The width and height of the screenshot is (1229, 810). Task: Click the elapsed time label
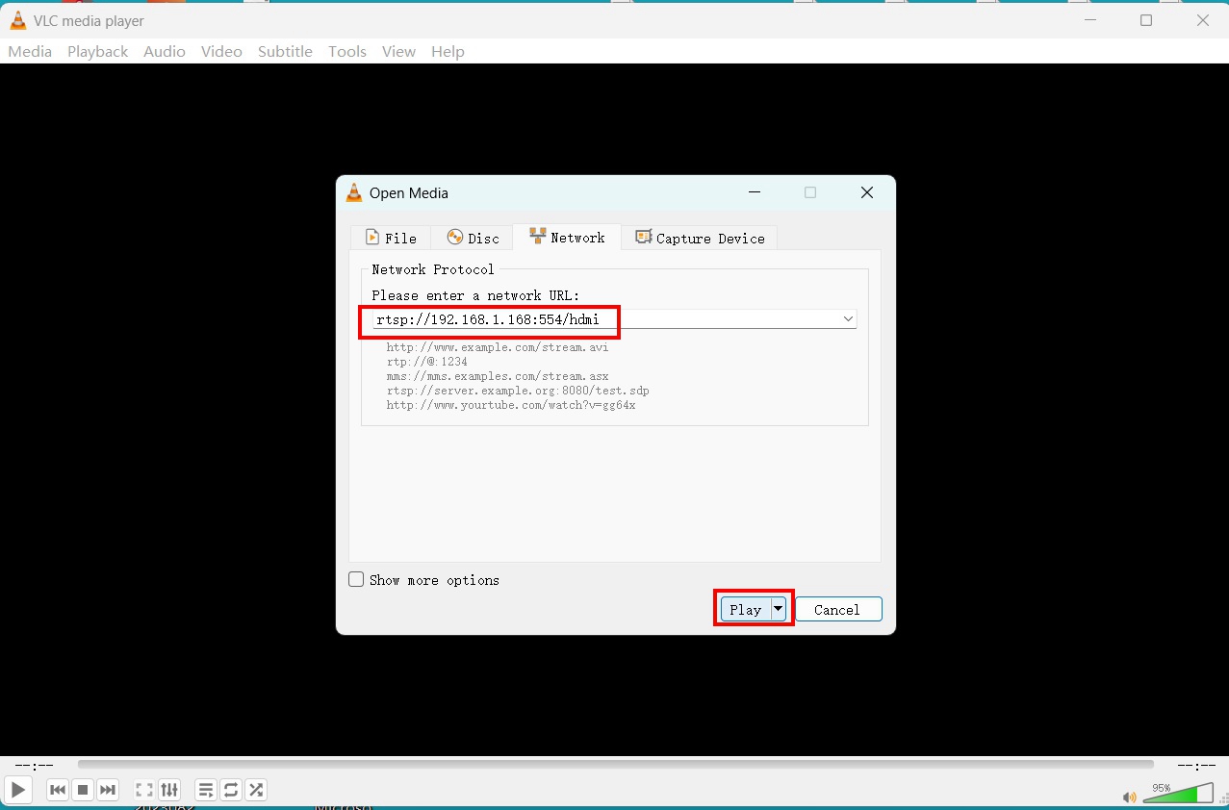click(35, 766)
